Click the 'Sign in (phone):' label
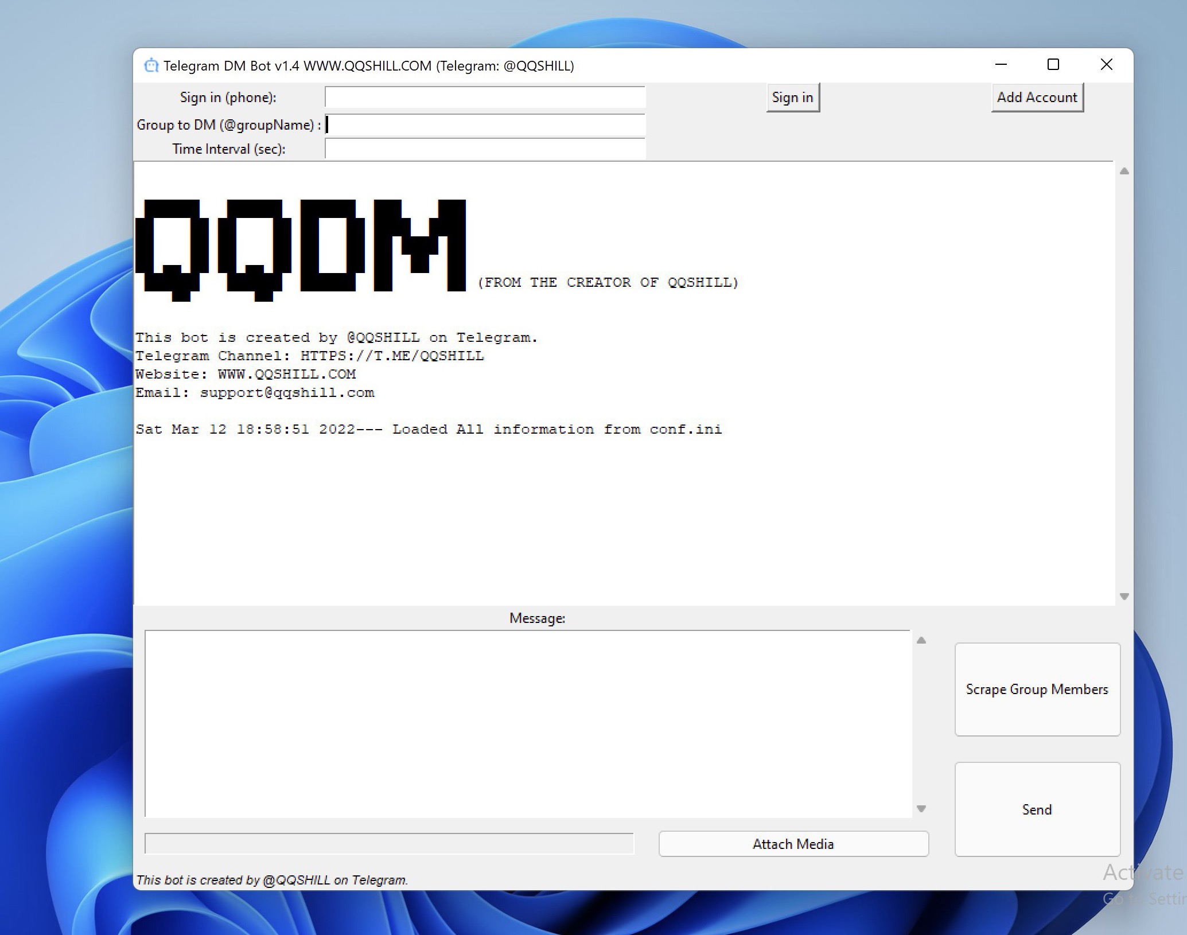 click(228, 98)
